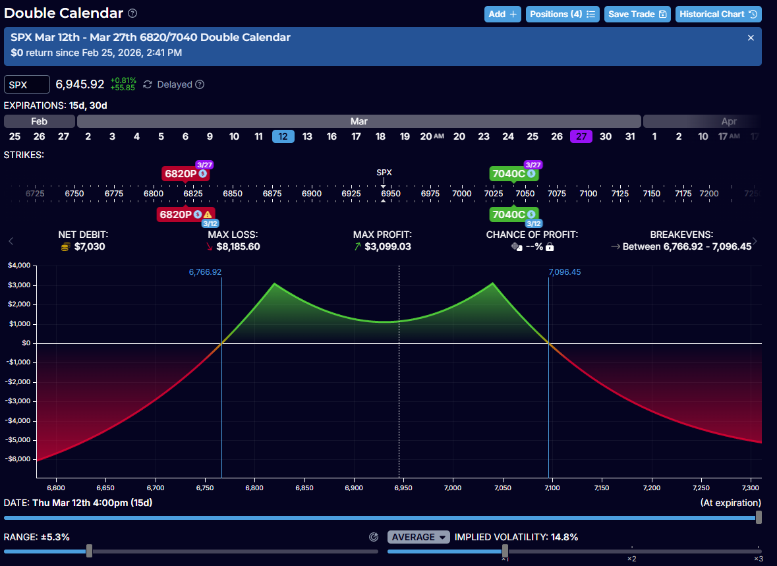The height and width of the screenshot is (566, 777).
Task: Click the Range slider handle
Action: tap(89, 551)
